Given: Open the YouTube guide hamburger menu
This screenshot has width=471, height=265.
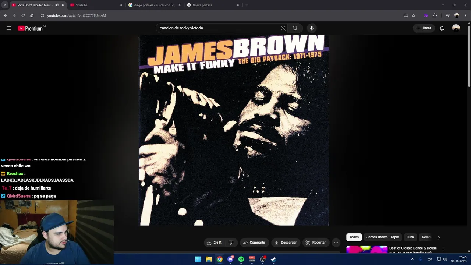Looking at the screenshot, I should pos(9,28).
